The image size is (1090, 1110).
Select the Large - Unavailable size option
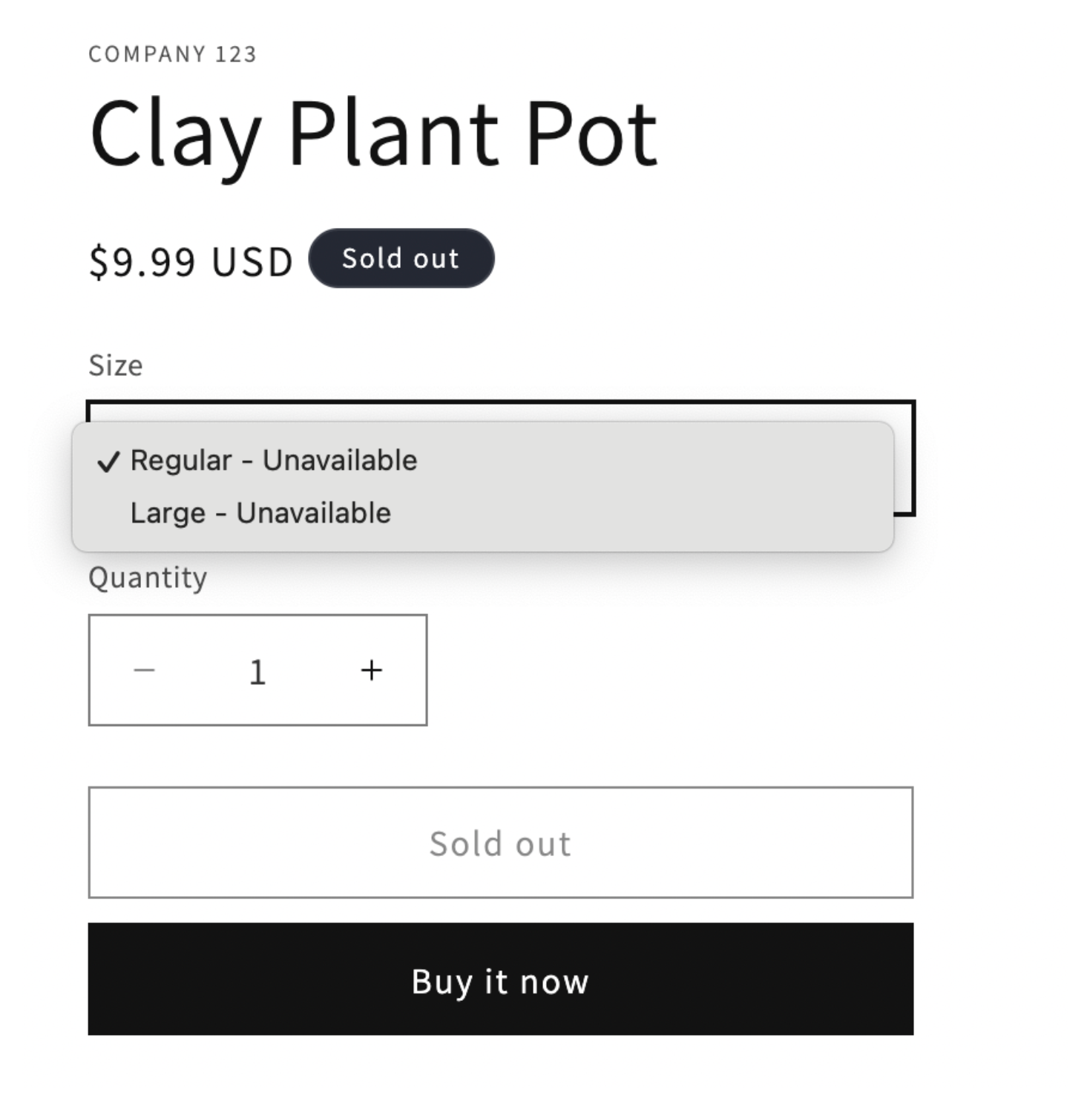pos(261,512)
